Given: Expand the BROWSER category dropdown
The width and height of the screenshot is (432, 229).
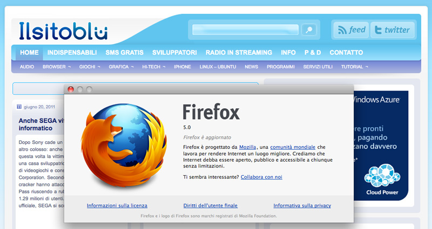Looking at the screenshot, I should pyautogui.click(x=57, y=67).
